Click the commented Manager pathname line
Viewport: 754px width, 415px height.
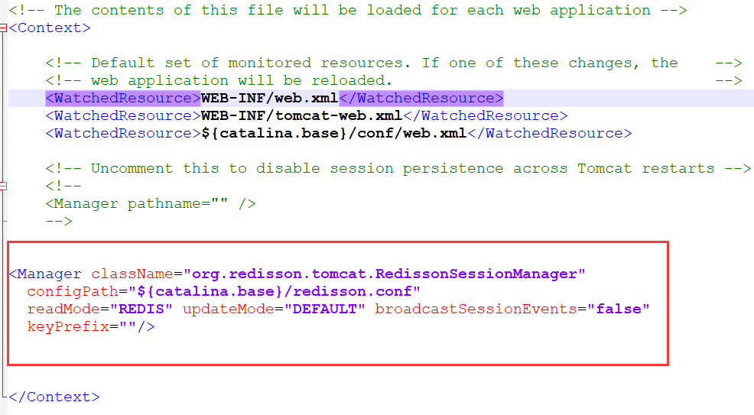click(151, 203)
